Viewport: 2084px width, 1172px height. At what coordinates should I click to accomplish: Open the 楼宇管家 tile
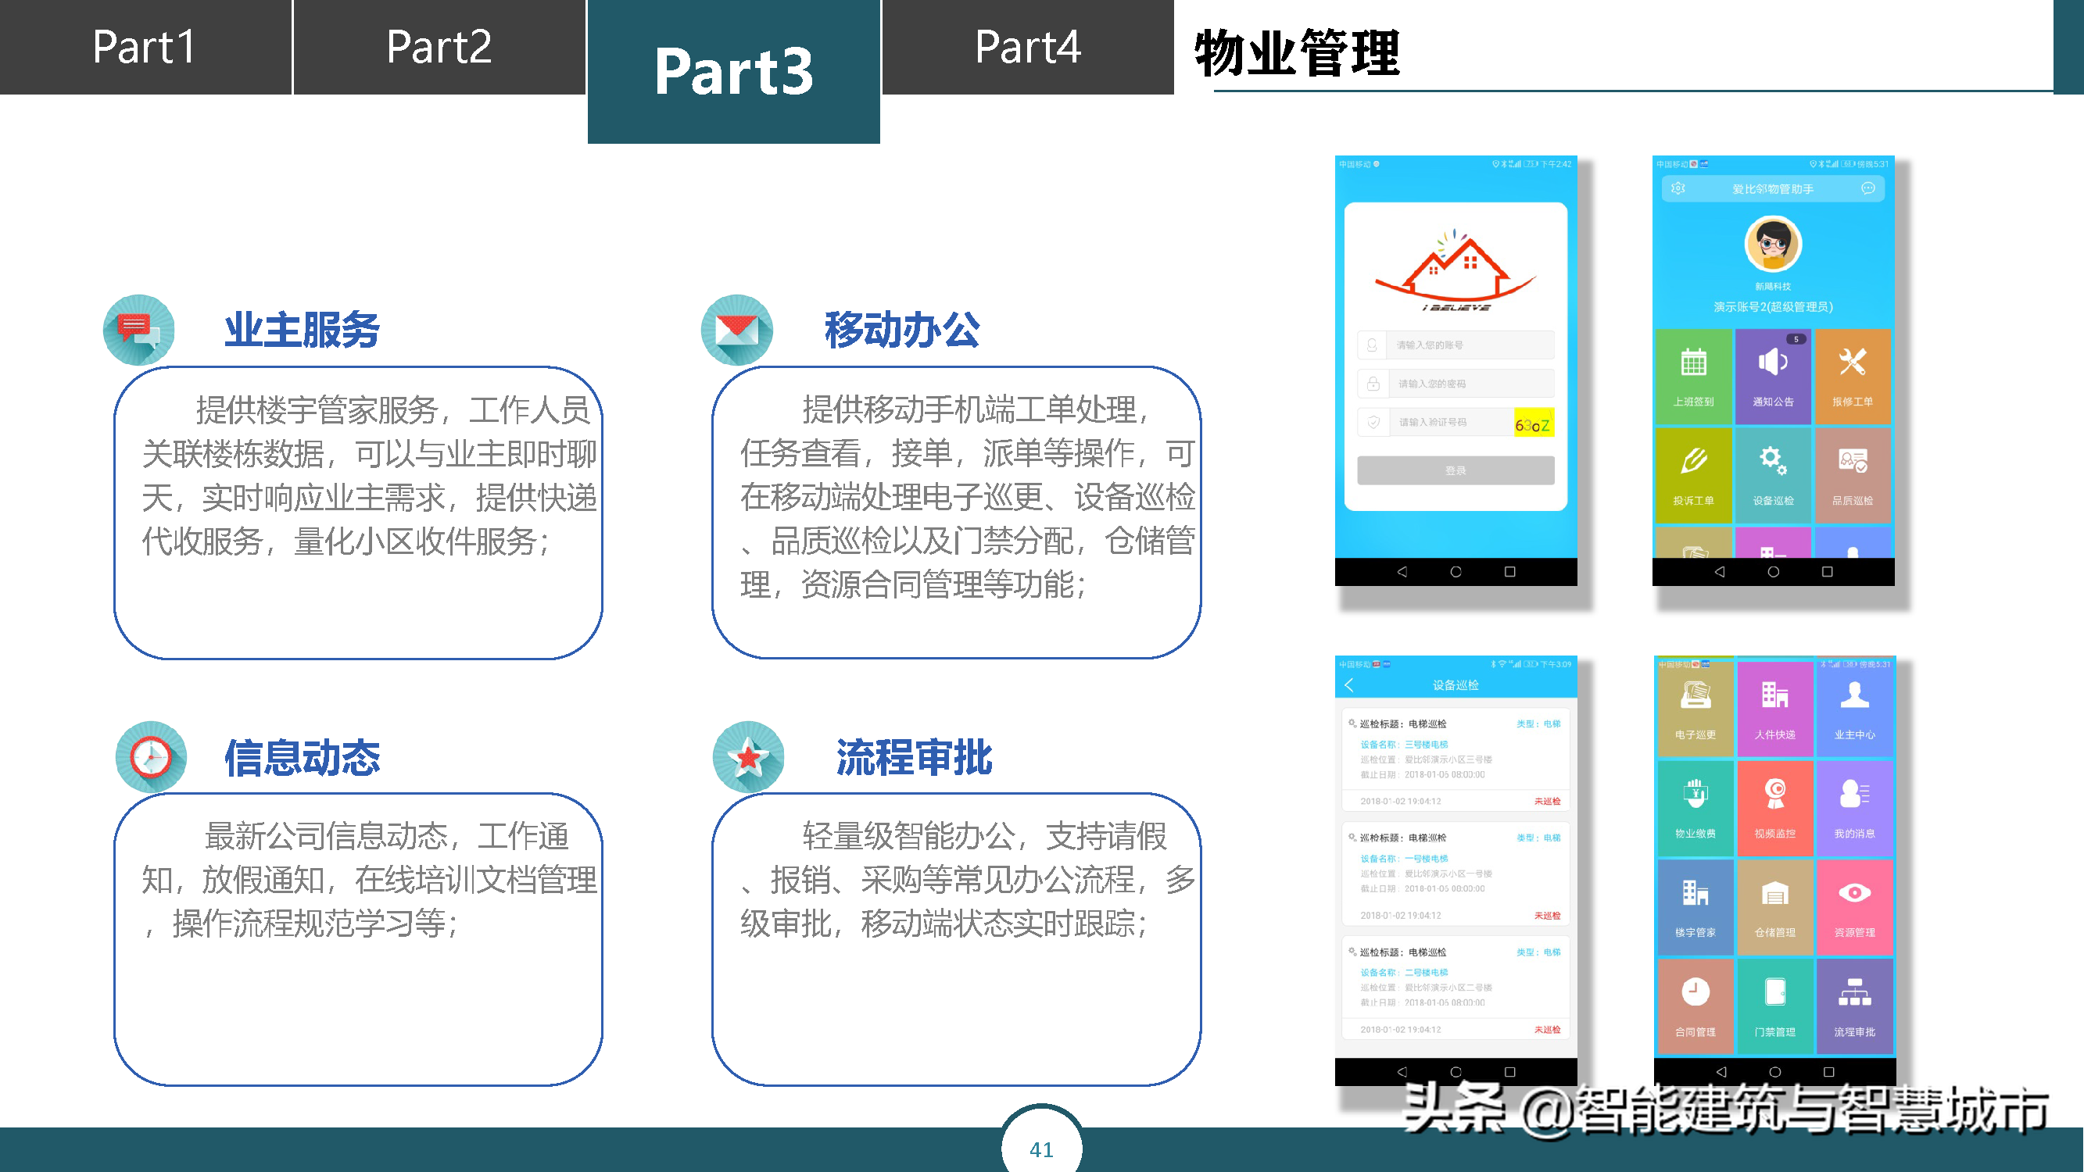pos(1695,907)
